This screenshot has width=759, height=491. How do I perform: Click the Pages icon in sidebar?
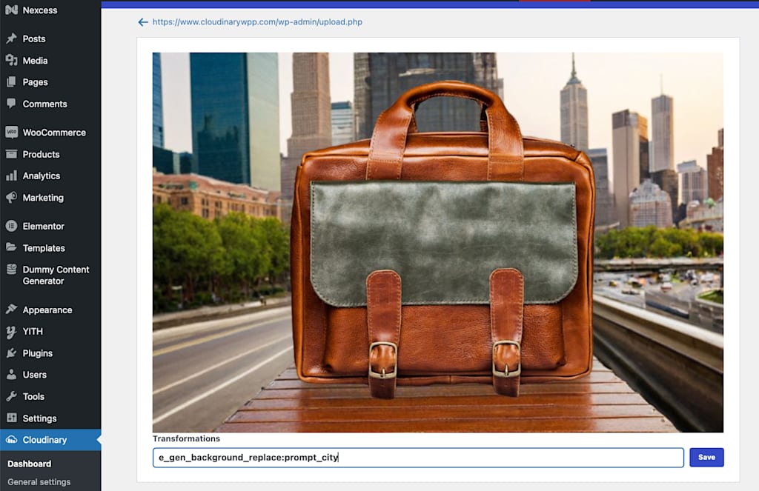11,81
